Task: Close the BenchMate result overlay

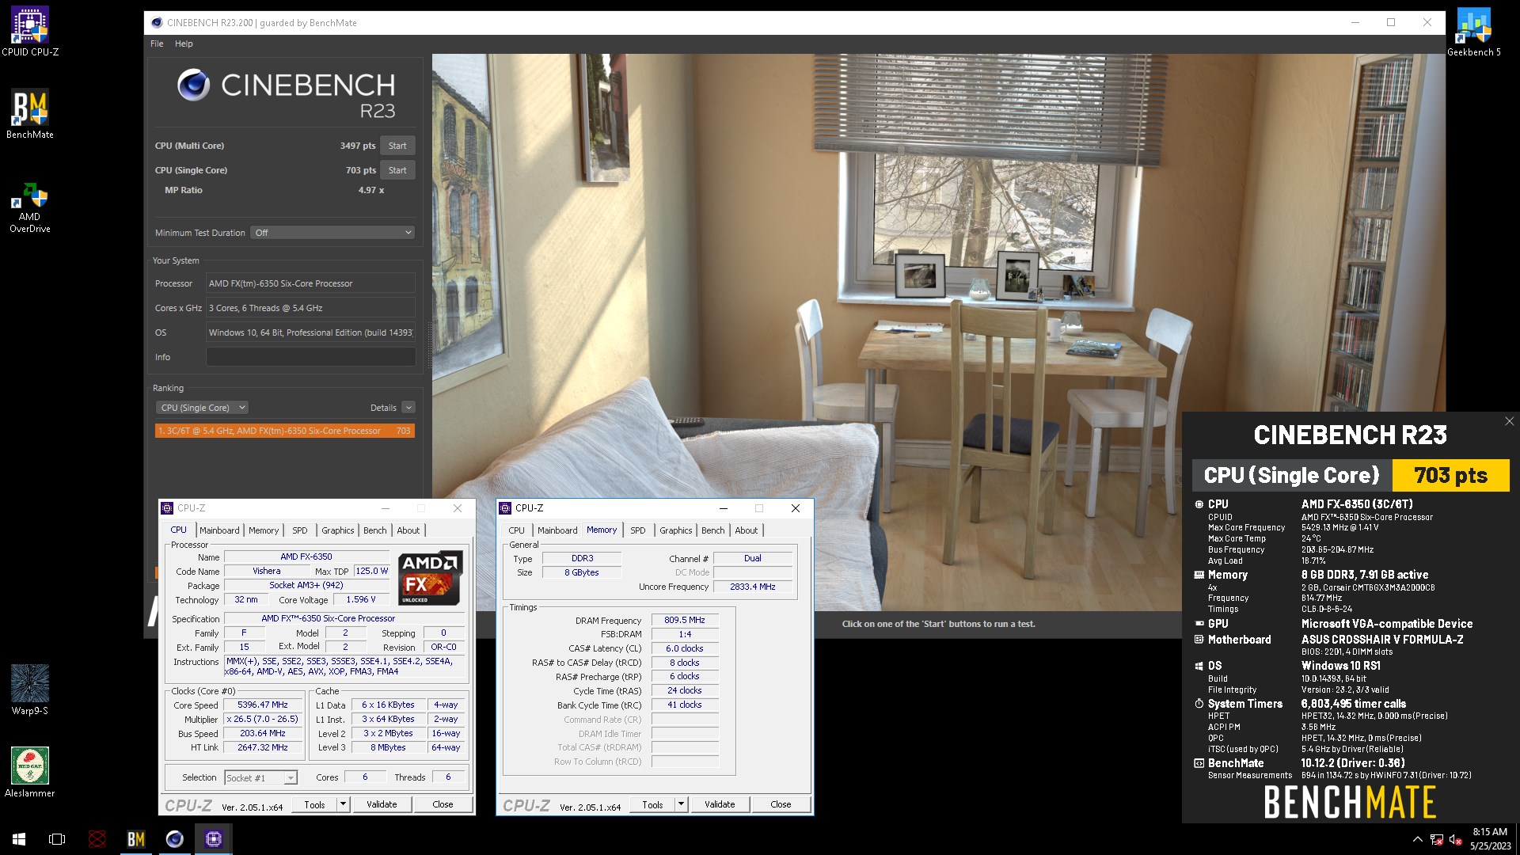Action: click(x=1509, y=421)
